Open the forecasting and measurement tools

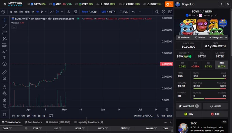tap(4, 45)
